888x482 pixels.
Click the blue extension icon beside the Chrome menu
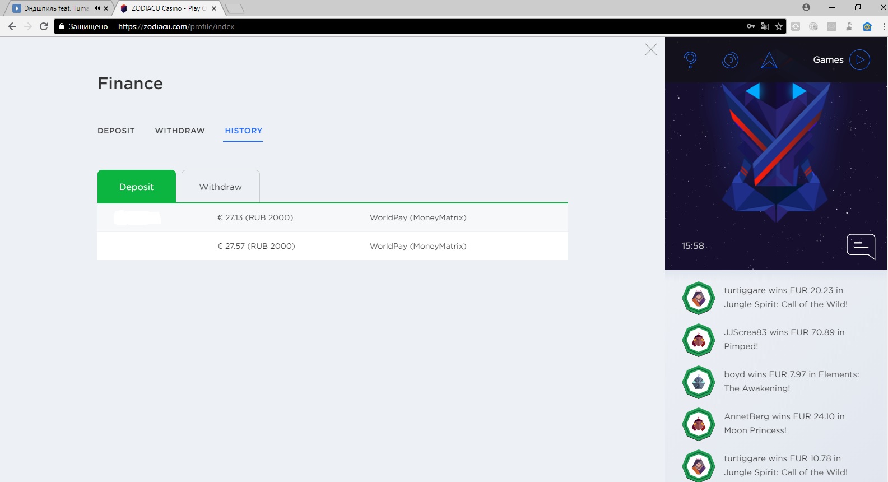(x=867, y=26)
